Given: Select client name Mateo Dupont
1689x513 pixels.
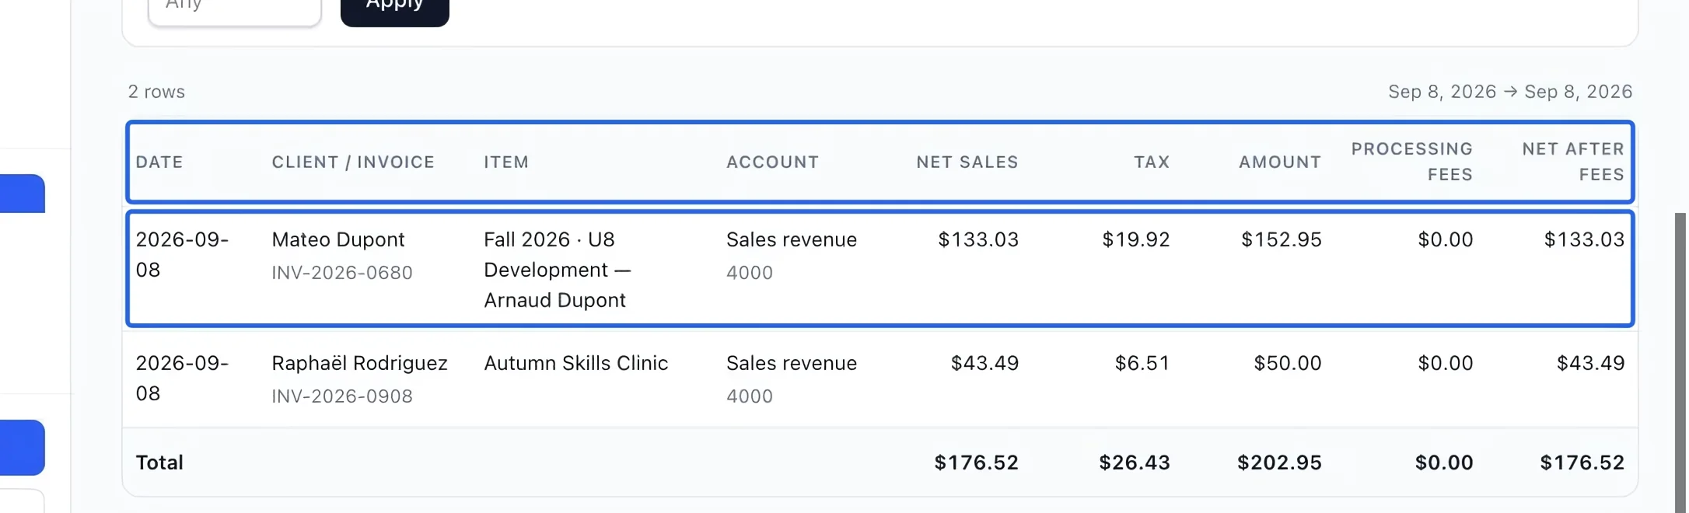Looking at the screenshot, I should click(x=338, y=239).
